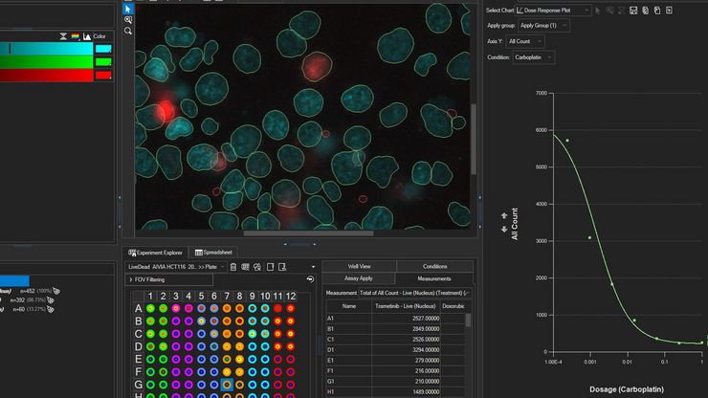
Task: Open the Measurements tab
Action: [x=434, y=278]
